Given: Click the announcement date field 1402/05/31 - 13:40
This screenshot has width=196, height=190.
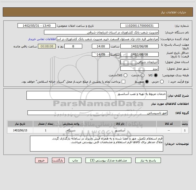Looking at the screenshot, I should 37,26.
